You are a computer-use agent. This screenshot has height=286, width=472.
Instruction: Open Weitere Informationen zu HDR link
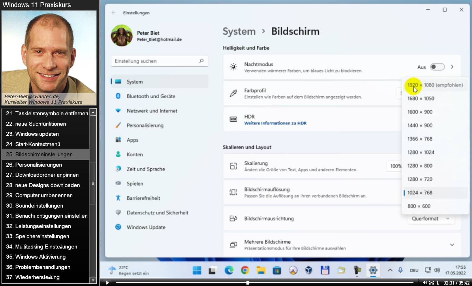pos(275,123)
